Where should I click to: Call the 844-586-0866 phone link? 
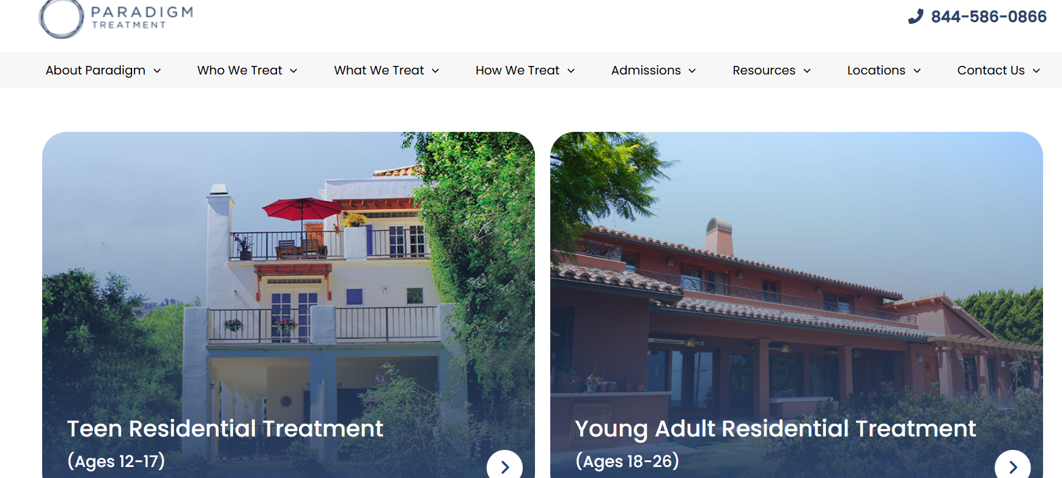coord(989,16)
